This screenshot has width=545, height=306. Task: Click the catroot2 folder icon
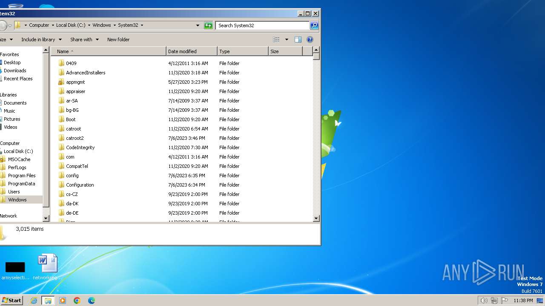pos(61,138)
